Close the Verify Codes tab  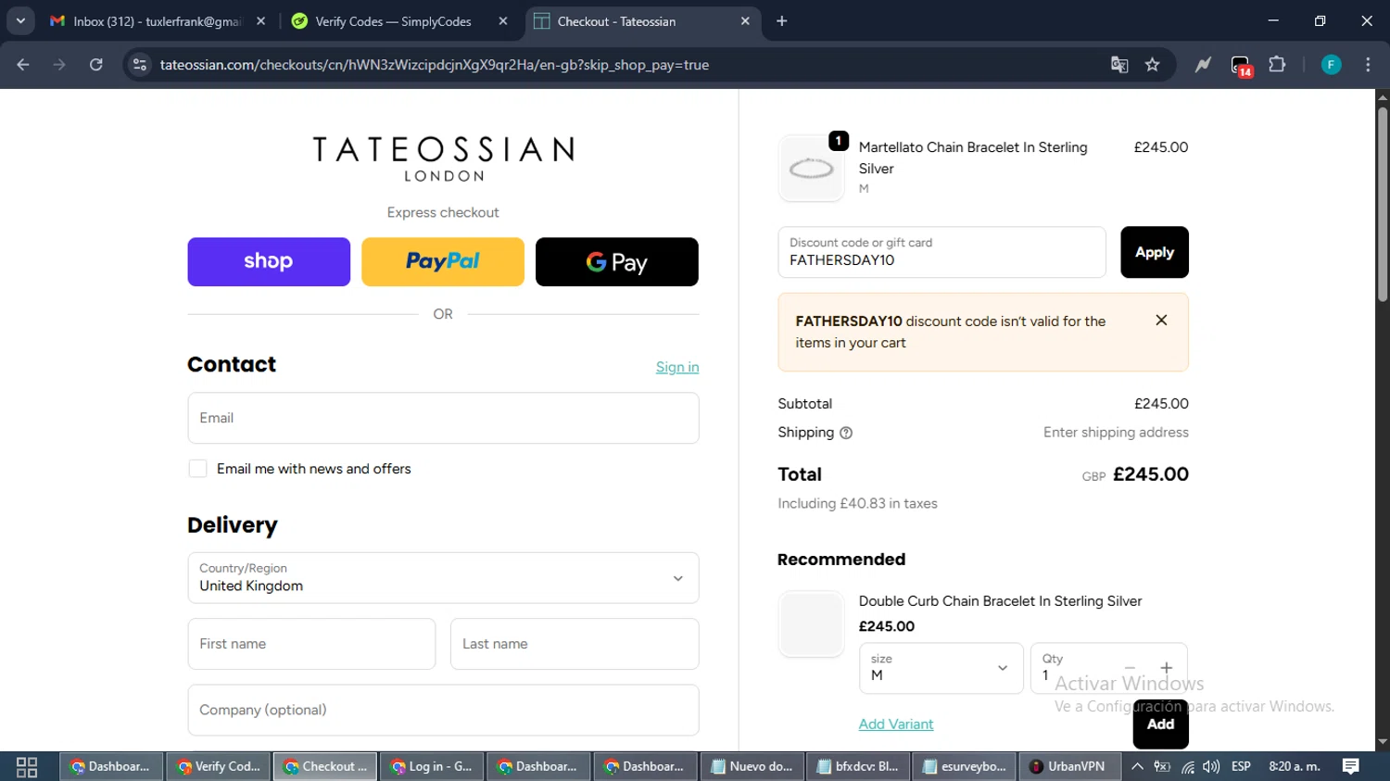click(503, 20)
